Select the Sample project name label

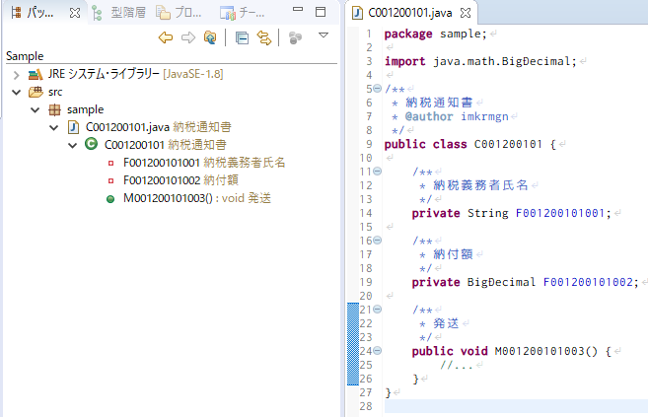pyautogui.click(x=25, y=56)
